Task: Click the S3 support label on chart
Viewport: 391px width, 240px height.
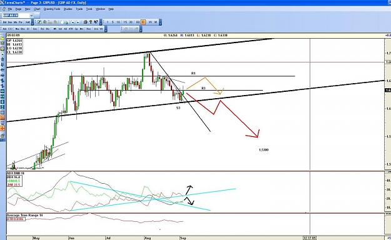Action: (x=178, y=107)
